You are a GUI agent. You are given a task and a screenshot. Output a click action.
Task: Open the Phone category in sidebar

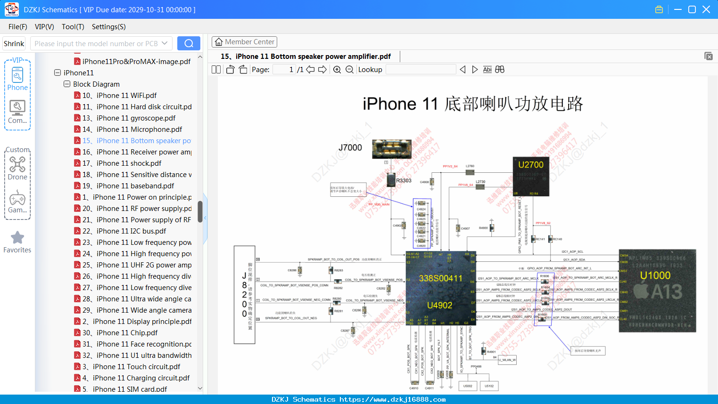17,79
